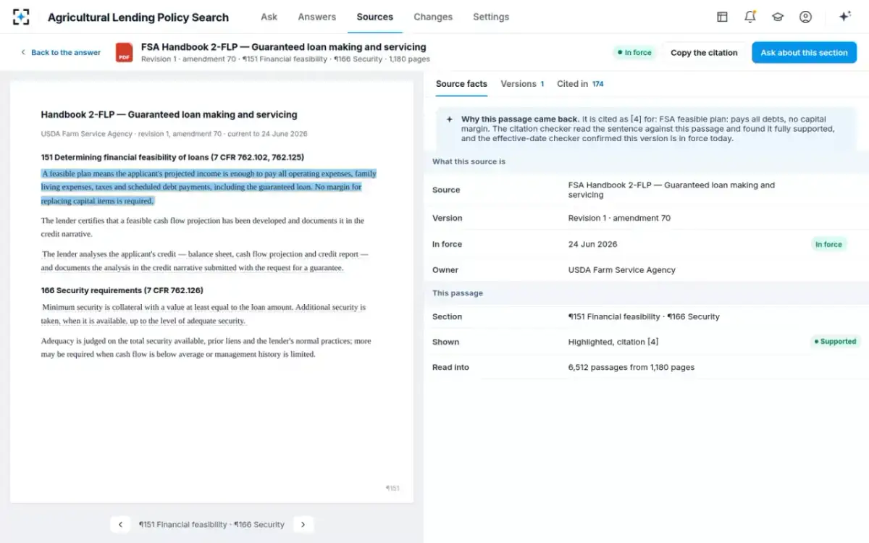
Task: Click the Version value Revision 1 amendment 70
Action: 619,218
